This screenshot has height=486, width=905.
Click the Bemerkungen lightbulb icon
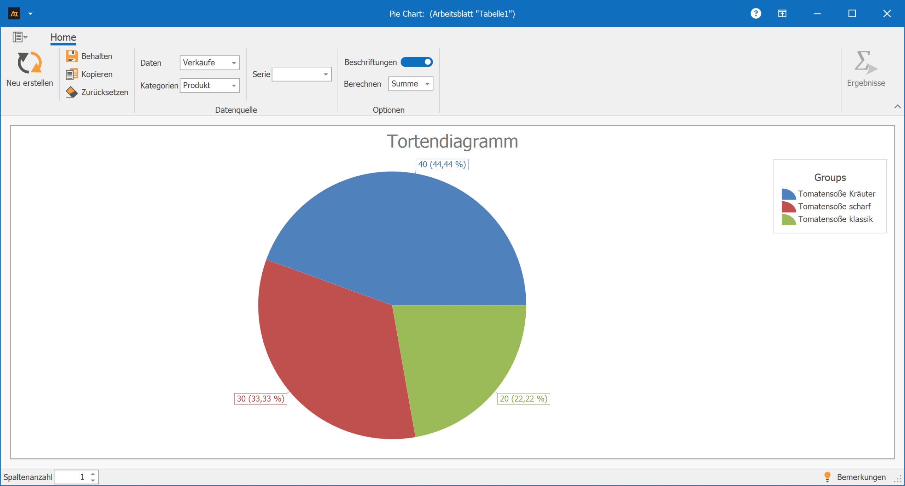tap(827, 477)
